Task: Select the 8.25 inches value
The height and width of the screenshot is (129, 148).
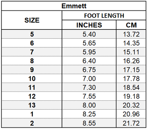Action: click(89, 114)
